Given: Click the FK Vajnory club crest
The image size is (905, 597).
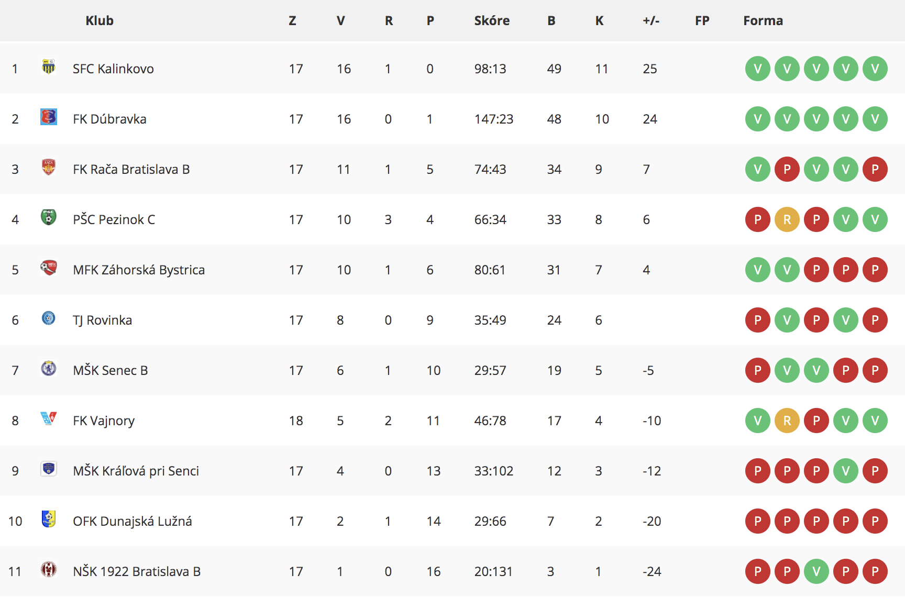Looking at the screenshot, I should [49, 418].
